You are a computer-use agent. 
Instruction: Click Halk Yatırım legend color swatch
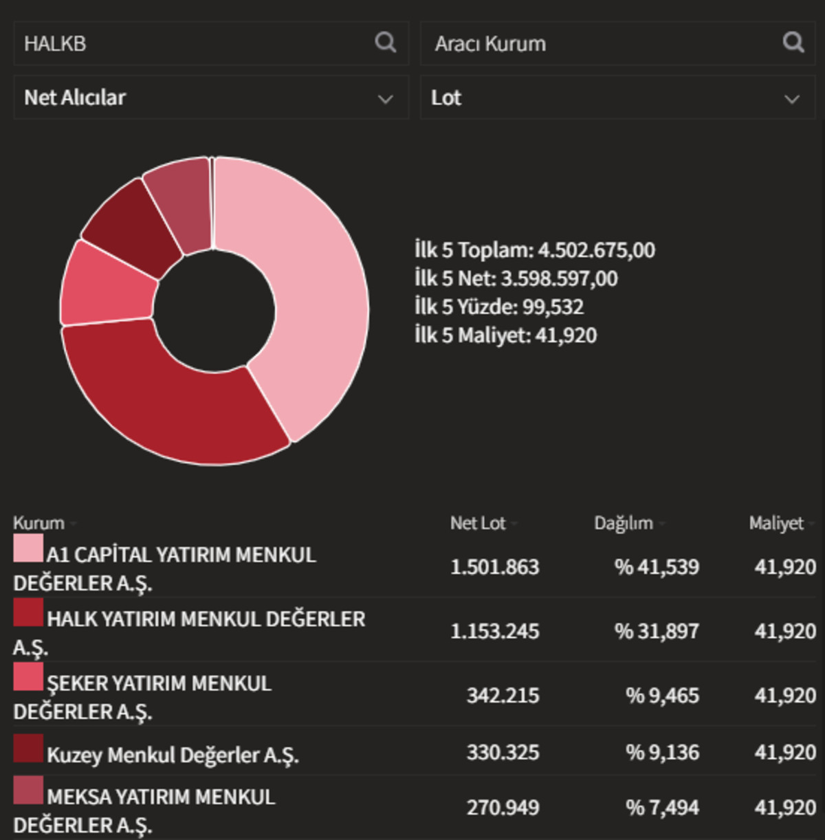tap(28, 612)
